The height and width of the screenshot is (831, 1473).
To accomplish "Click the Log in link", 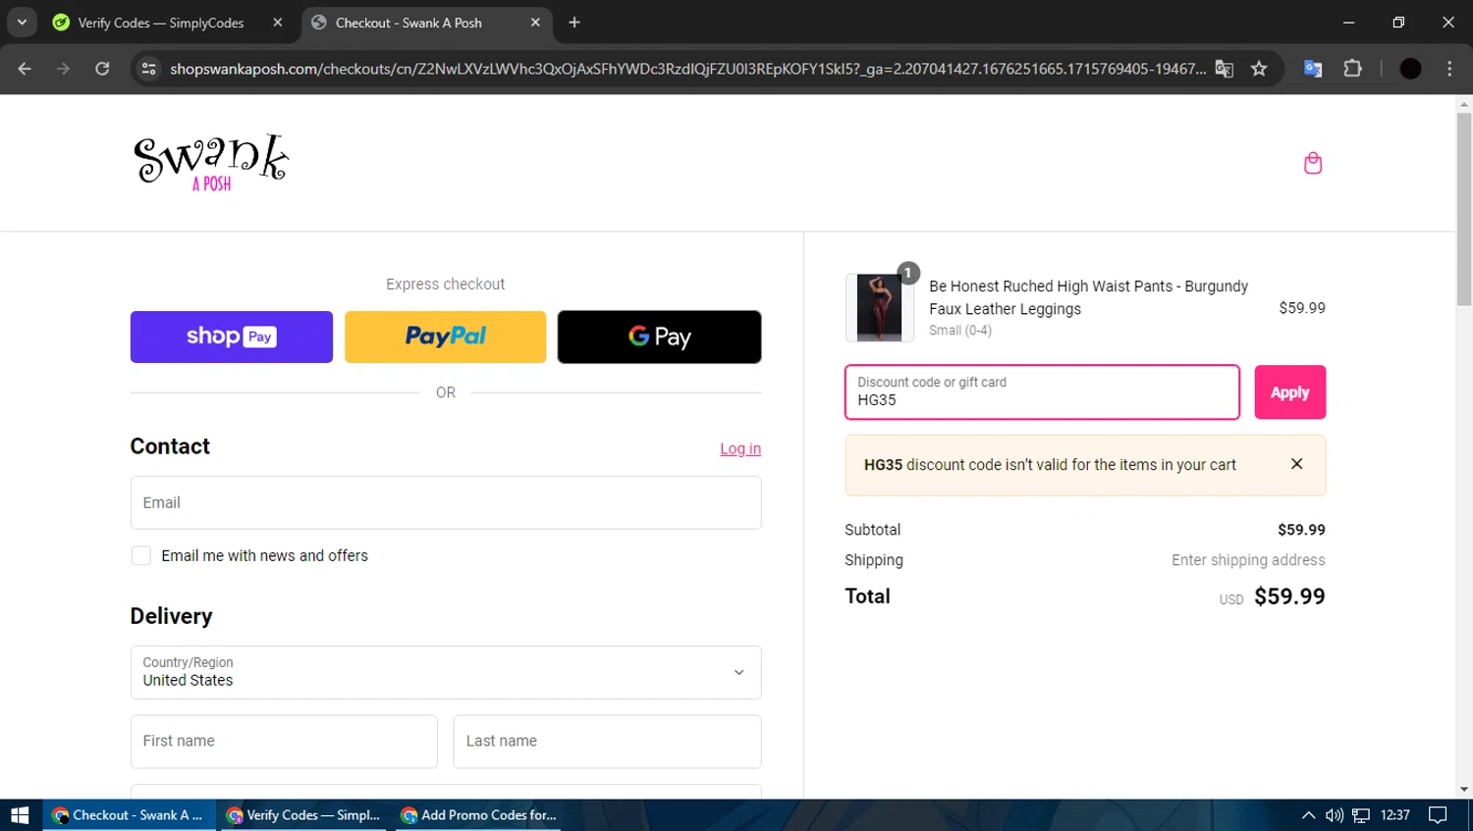I will coord(740,448).
